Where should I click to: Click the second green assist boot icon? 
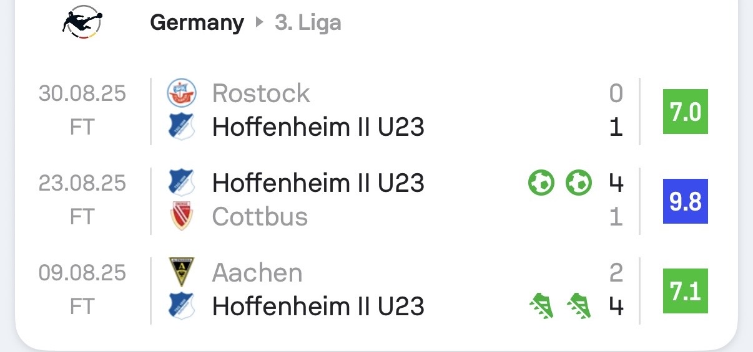pyautogui.click(x=579, y=307)
